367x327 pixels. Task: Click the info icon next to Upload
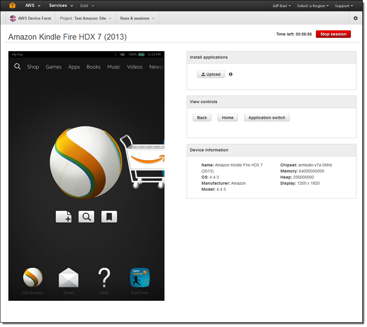pyautogui.click(x=230, y=74)
